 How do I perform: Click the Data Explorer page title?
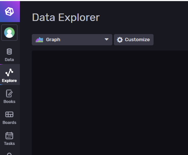pyautogui.click(x=66, y=18)
